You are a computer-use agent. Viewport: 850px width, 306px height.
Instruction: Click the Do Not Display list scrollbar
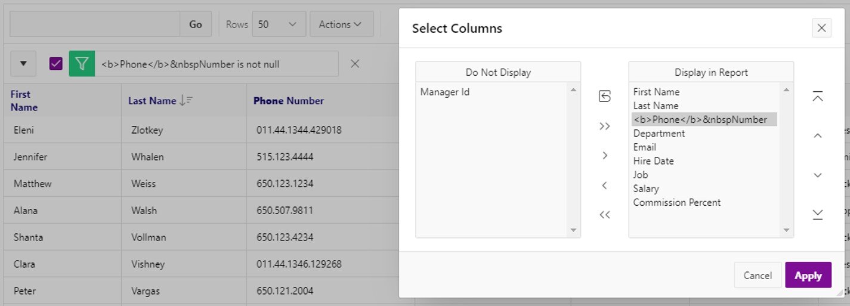(573, 160)
